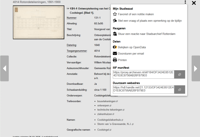
Task: Click the three-dot options menu icon
Action: click(x=185, y=2)
